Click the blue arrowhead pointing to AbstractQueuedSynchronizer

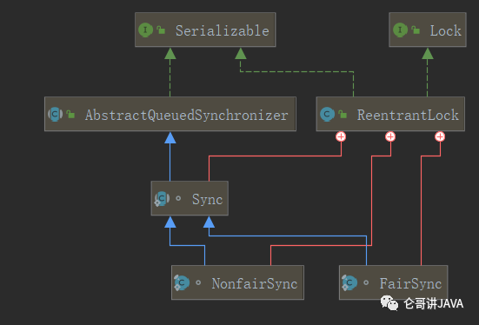[x=170, y=138]
